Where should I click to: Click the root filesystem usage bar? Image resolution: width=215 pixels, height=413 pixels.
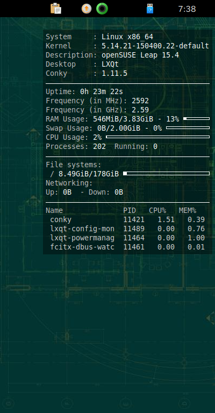coord(166,174)
